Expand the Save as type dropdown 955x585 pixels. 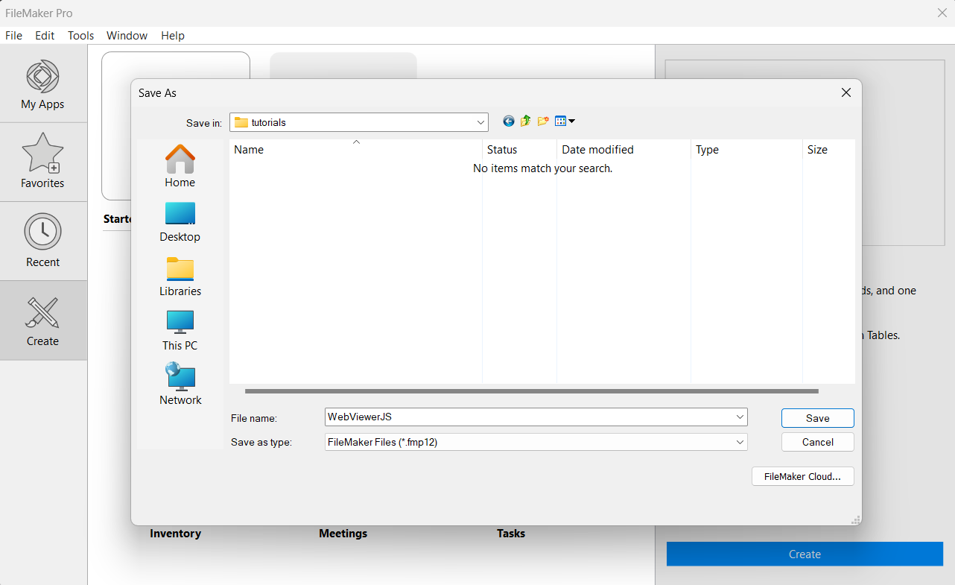click(740, 442)
